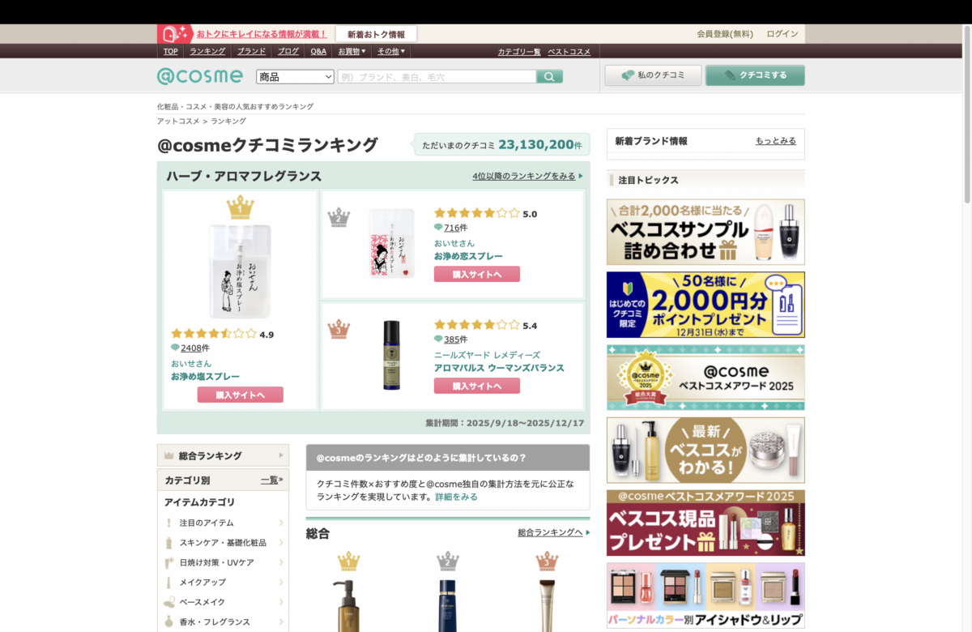The height and width of the screenshot is (632, 972).
Task: Click the pencil icon on クチコミする button
Action: [728, 74]
